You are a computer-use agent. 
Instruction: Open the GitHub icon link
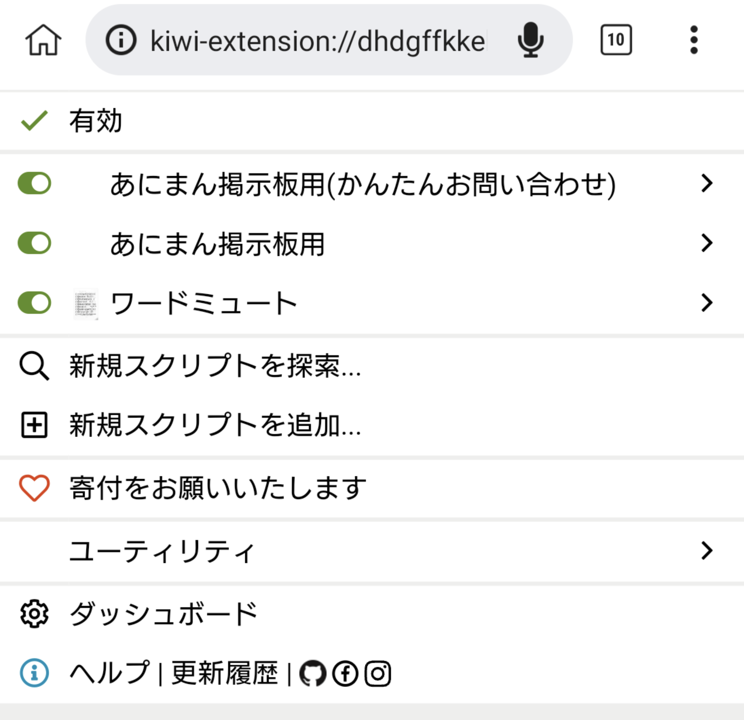313,673
